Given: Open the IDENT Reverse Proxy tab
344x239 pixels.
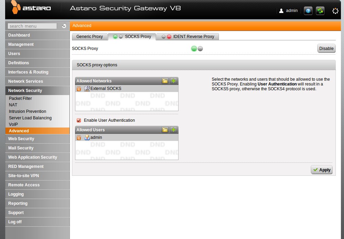Looking at the screenshot, I should [187, 37].
